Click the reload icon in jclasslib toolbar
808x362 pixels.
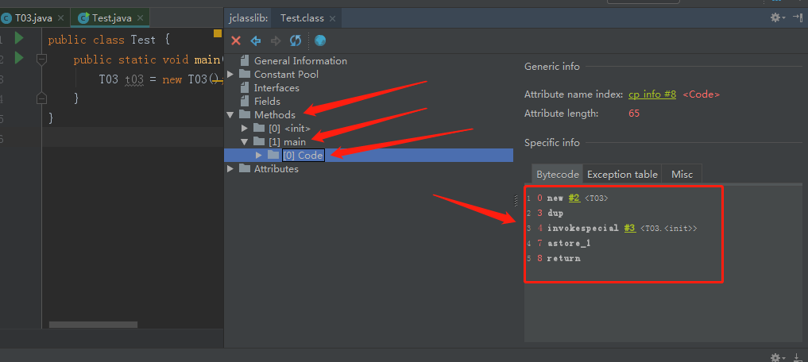click(x=296, y=40)
